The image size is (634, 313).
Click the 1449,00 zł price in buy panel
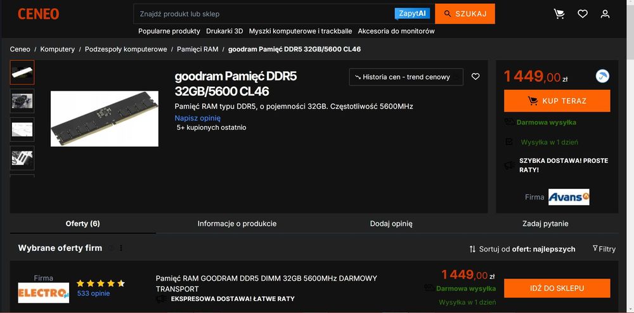point(536,76)
